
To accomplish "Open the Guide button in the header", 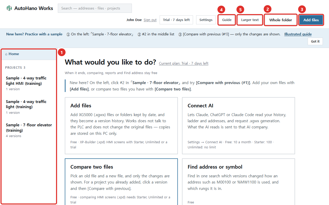I will pos(227,20).
